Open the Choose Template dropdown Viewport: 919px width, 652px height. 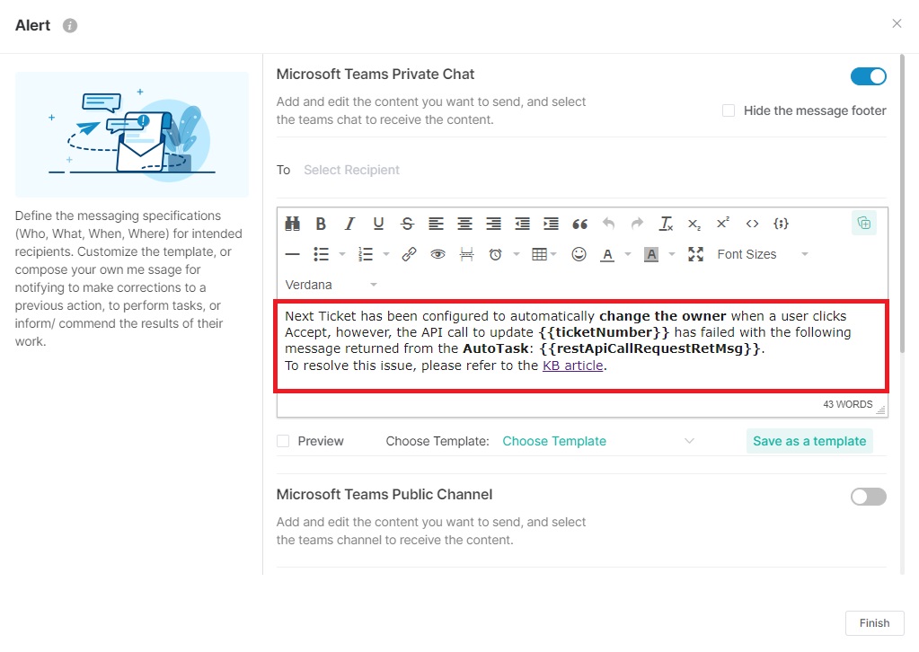tap(597, 441)
